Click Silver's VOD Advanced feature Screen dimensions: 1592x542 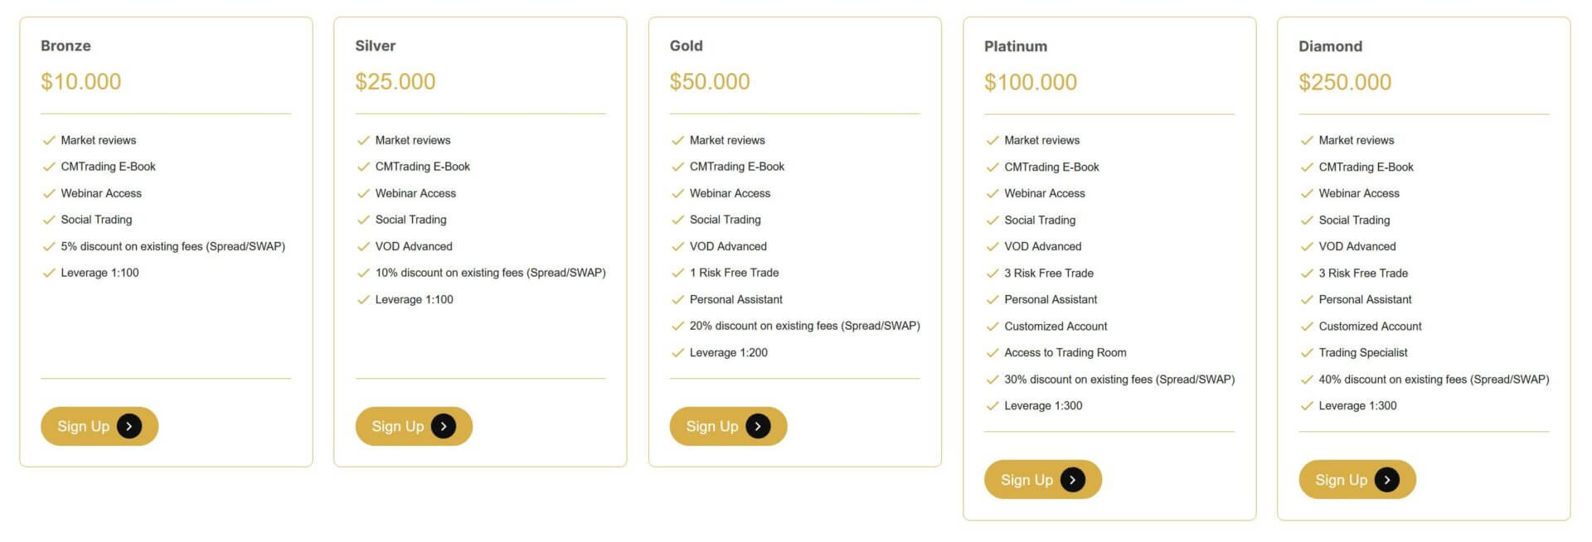[x=414, y=246]
